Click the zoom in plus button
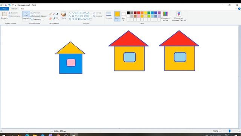 coord(239,131)
